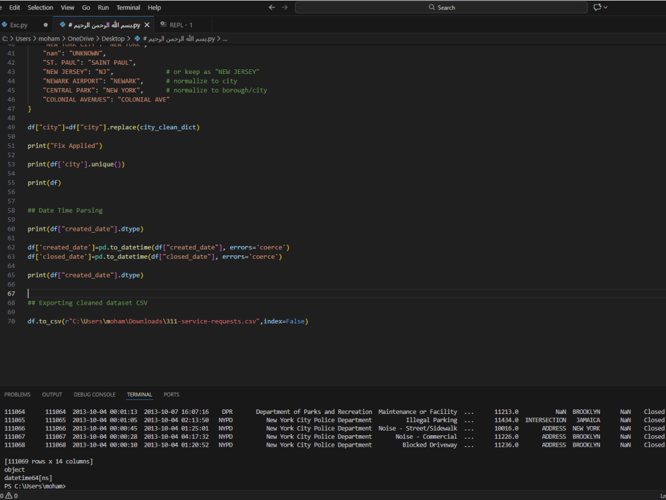This screenshot has width=666, height=500.
Task: Click the magnifier icon in the Search box
Action: pos(432,7)
